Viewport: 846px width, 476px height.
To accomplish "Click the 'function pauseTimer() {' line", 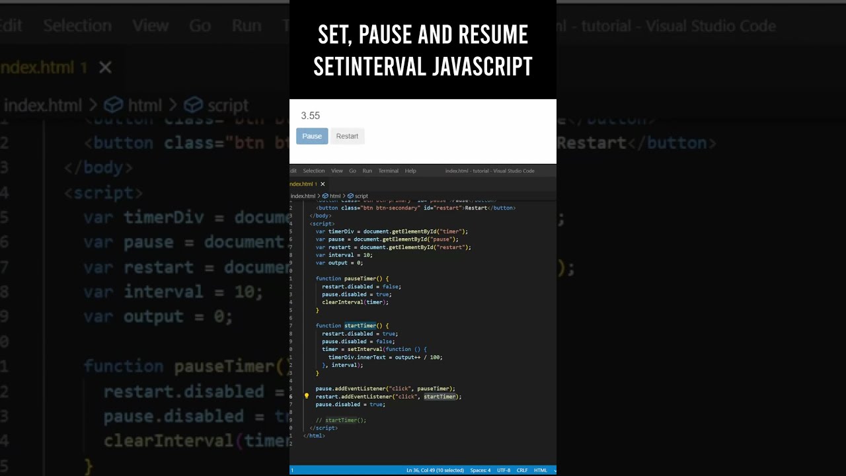I will pyautogui.click(x=352, y=279).
